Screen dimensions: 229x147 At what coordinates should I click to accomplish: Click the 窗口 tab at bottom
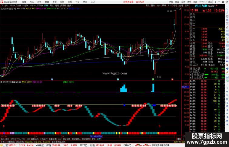point(7,139)
